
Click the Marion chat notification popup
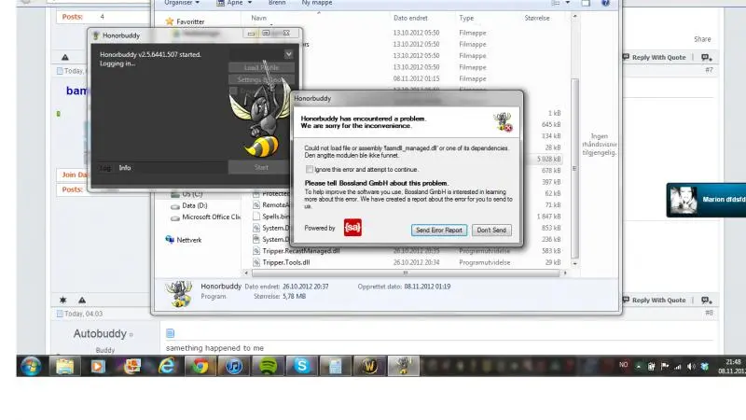pyautogui.click(x=706, y=200)
